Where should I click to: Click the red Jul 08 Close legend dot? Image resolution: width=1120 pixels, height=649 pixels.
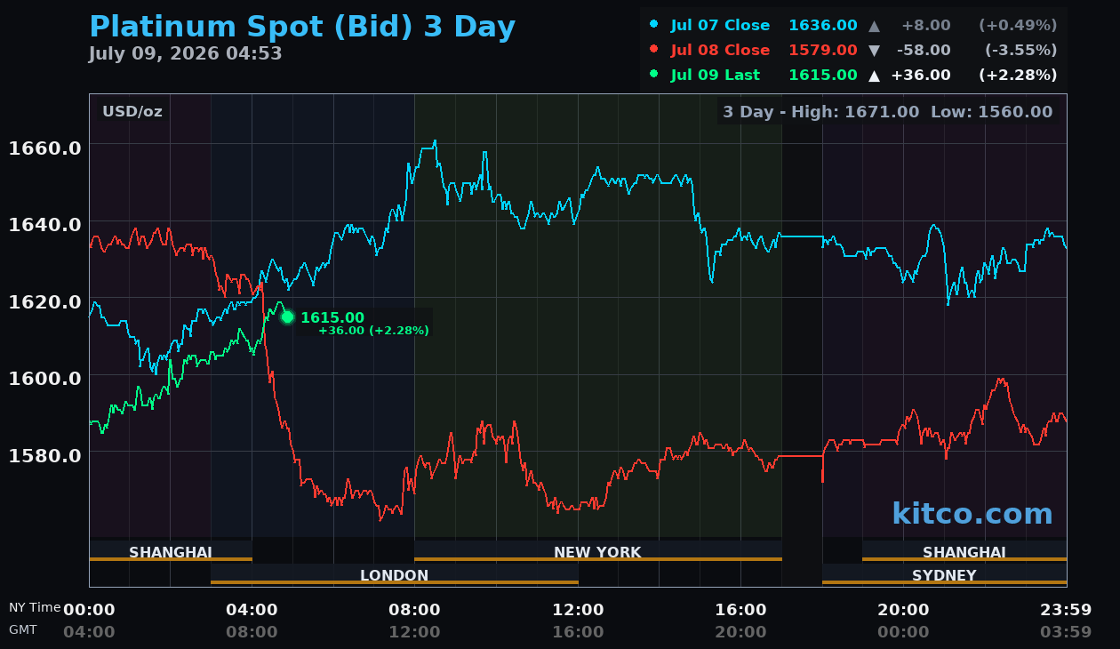coord(654,50)
